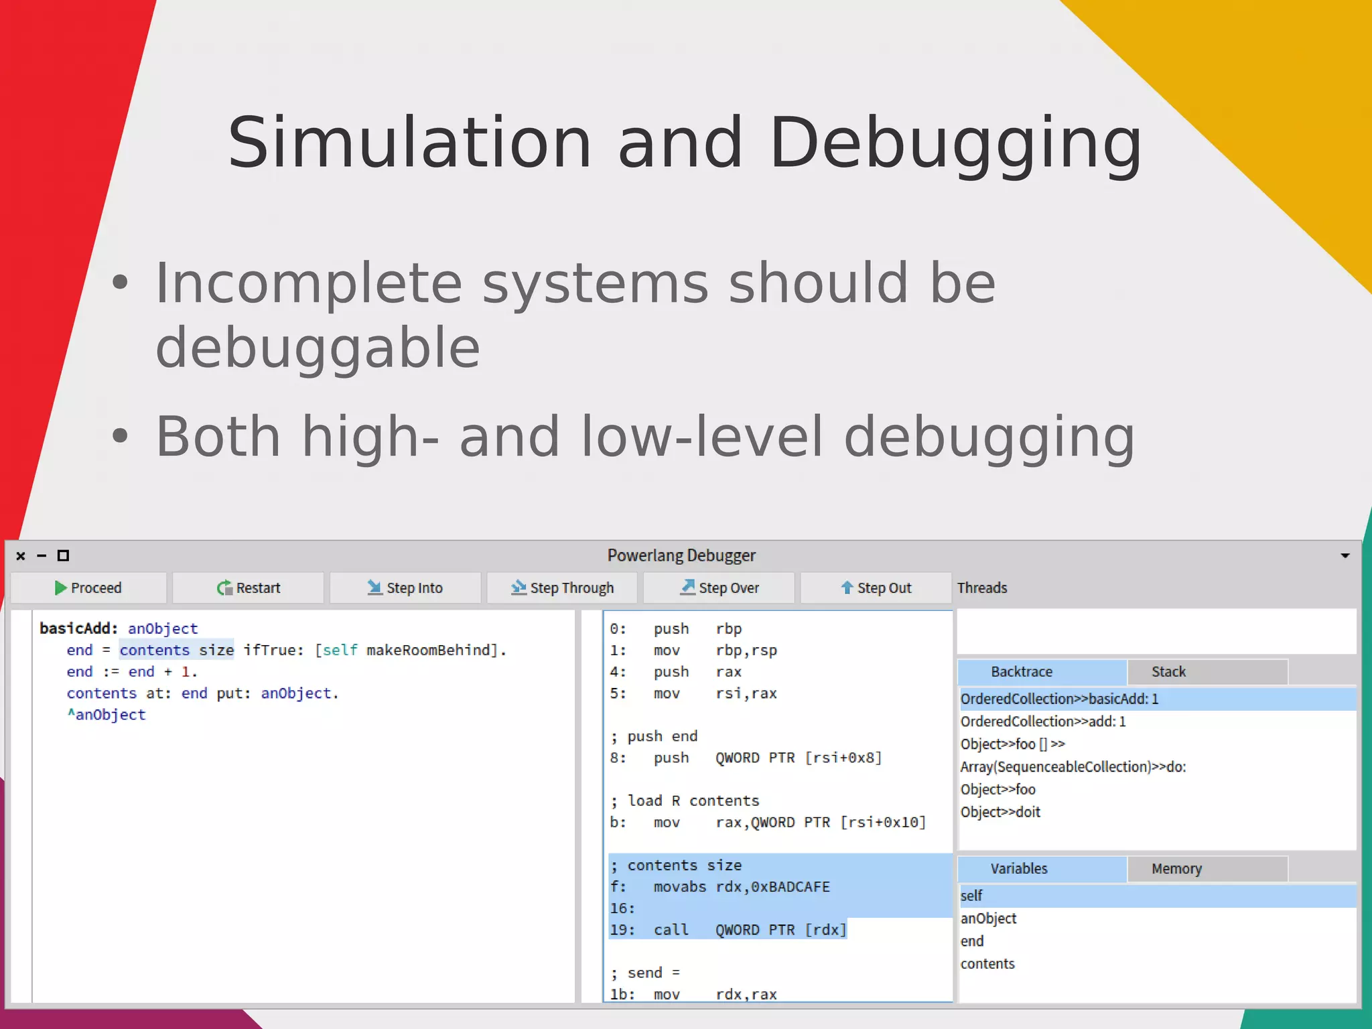Click '[self makeRoomBehind]' in source code
This screenshot has height=1029, width=1372.
click(x=407, y=650)
